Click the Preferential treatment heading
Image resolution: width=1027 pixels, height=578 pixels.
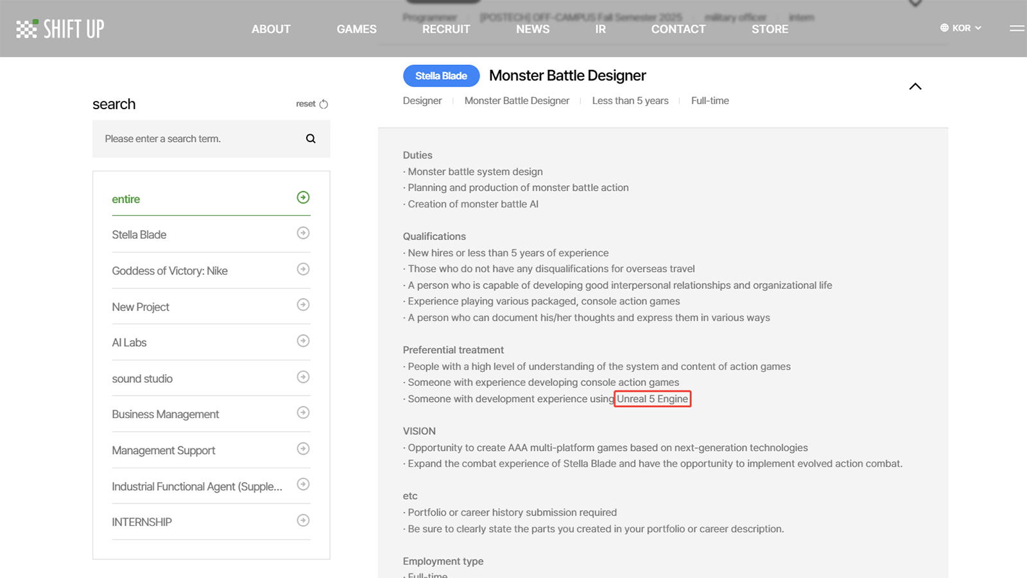pyautogui.click(x=453, y=350)
